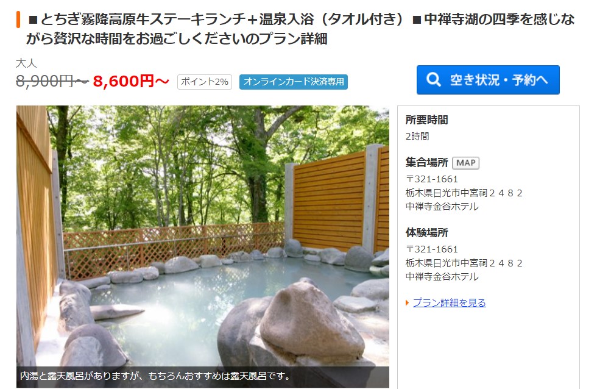The height and width of the screenshot is (389, 597).
Task: Follow the プラン詳細を見る link
Action: [x=450, y=302]
